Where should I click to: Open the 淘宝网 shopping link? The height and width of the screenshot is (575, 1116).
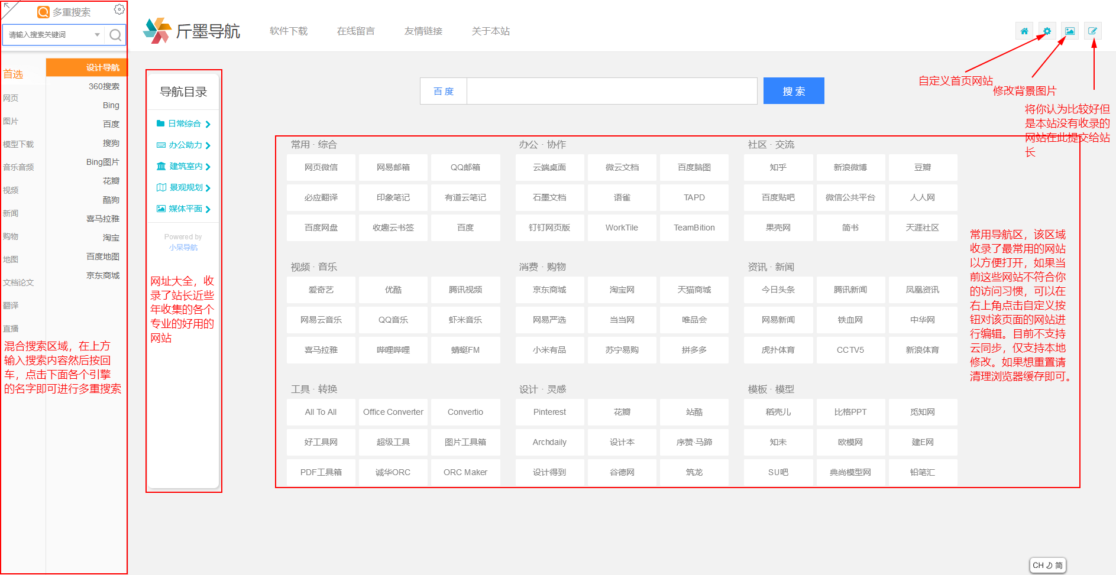tap(622, 290)
